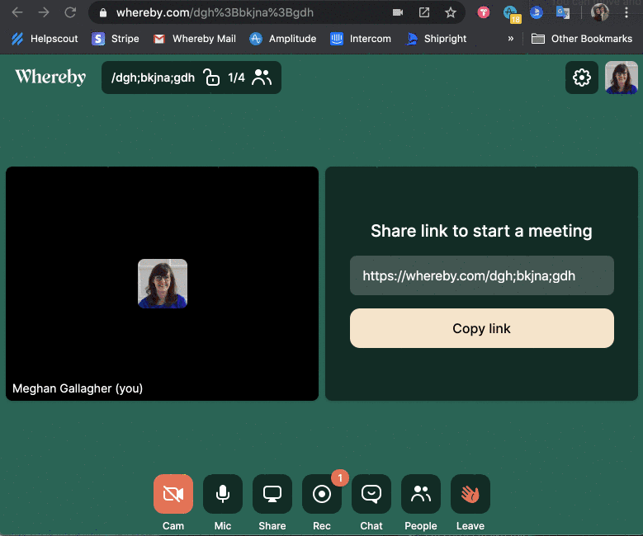This screenshot has width=643, height=536.
Task: Open the Amplitude bookmark
Action: [x=283, y=39]
